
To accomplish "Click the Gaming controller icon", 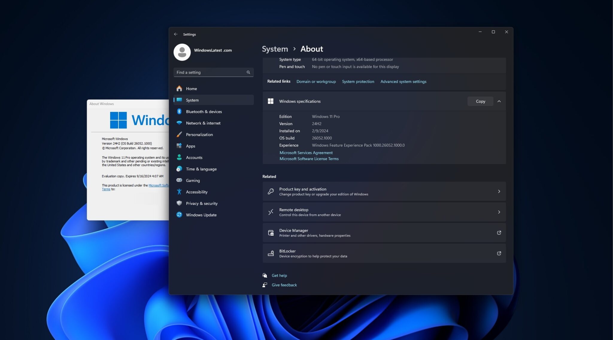I will coord(179,180).
